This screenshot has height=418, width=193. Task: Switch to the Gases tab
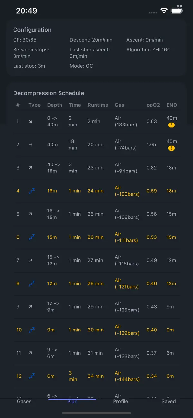tap(24, 401)
